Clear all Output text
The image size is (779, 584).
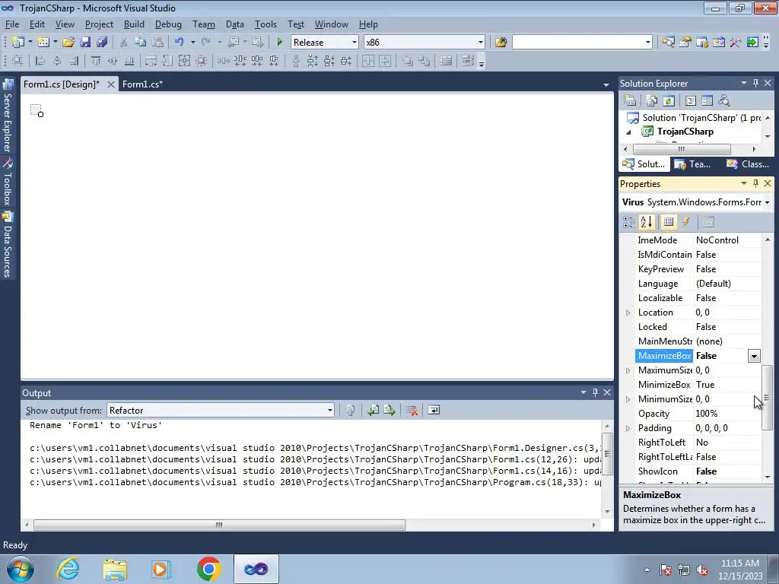click(x=412, y=410)
